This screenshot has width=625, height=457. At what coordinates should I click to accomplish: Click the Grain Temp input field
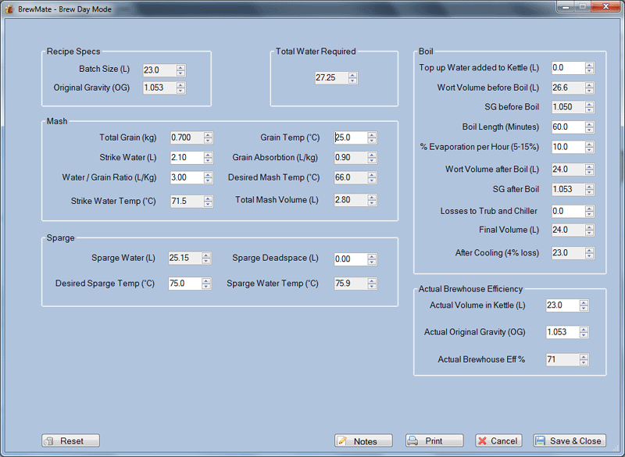click(x=350, y=137)
